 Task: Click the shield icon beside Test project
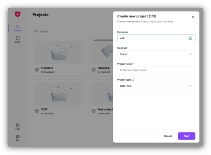tap(93, 111)
